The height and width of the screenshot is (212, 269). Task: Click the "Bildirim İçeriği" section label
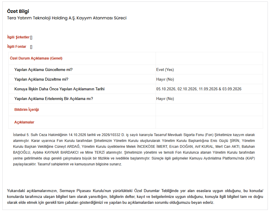(x=26, y=109)
